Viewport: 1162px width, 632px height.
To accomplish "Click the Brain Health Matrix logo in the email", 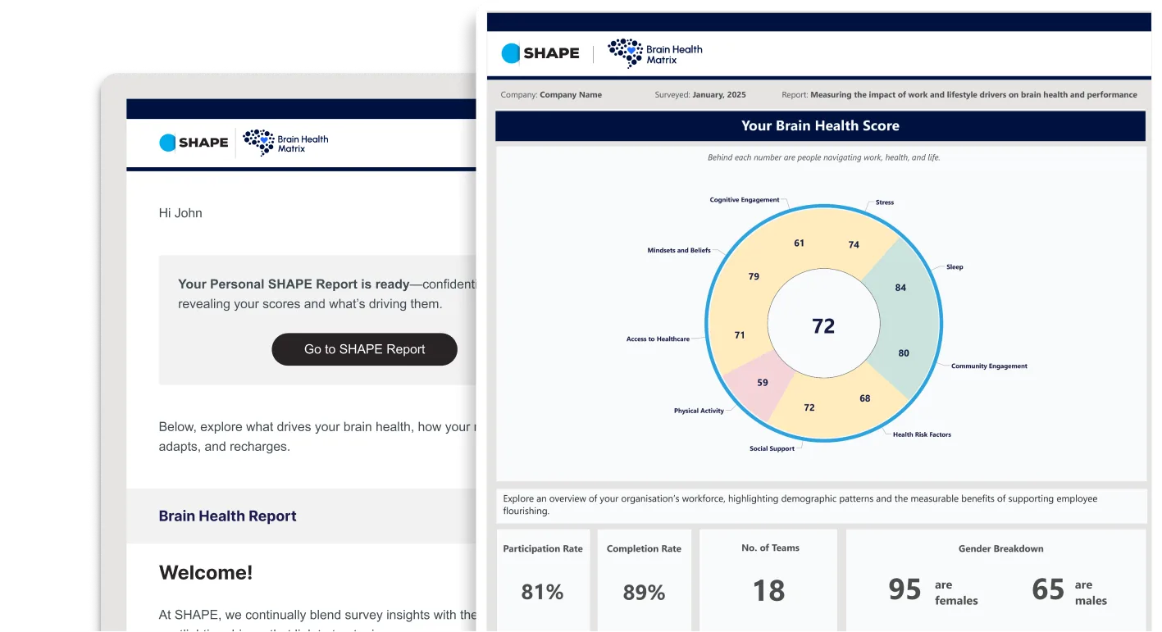I will [286, 143].
